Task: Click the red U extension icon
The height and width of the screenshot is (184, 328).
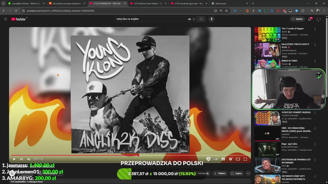Action: coord(278,11)
